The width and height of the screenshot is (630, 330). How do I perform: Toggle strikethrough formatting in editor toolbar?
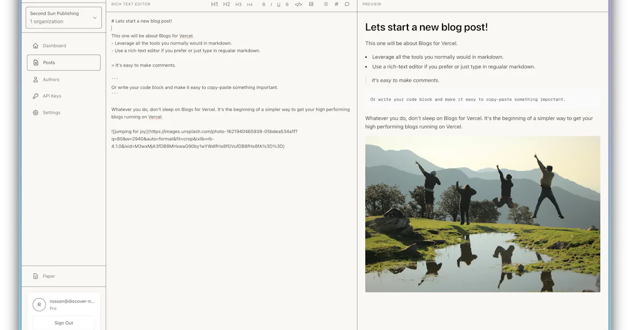coord(287,4)
